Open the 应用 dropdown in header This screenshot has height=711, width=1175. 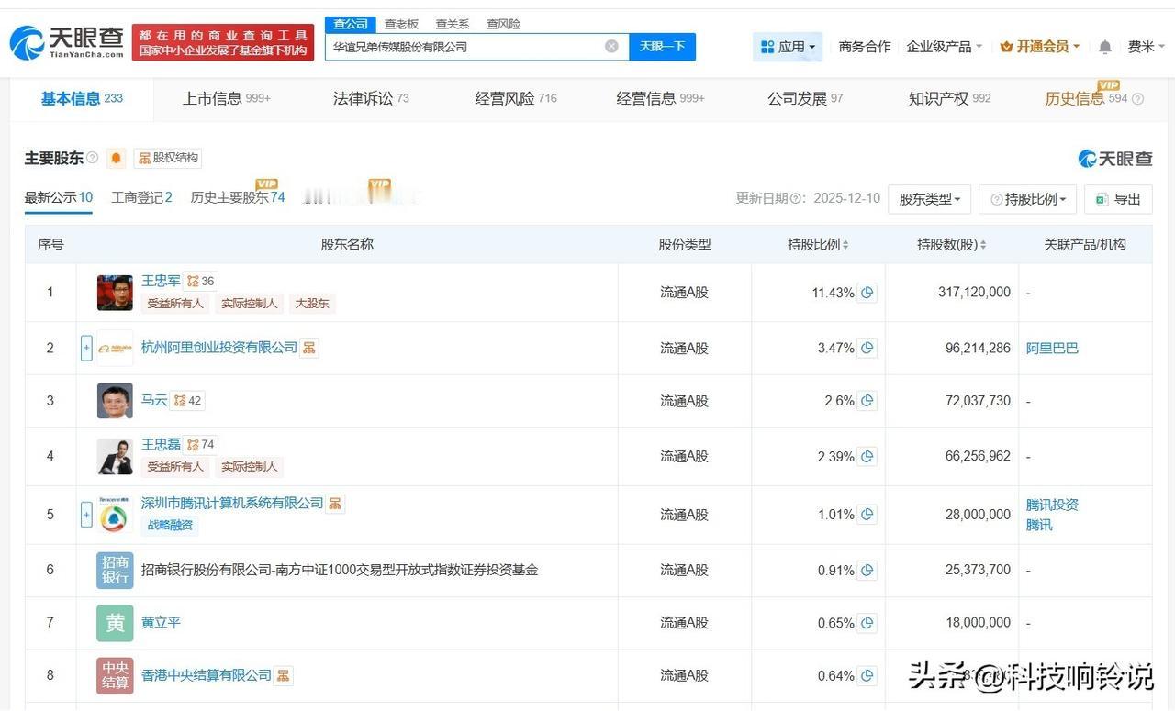coord(788,47)
